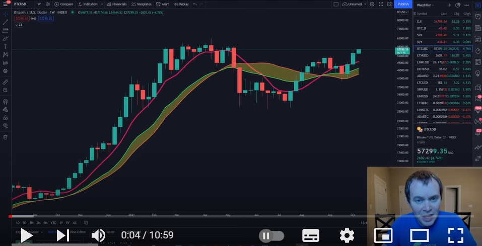
Task: Open the Indicators dialog
Action: point(88,5)
